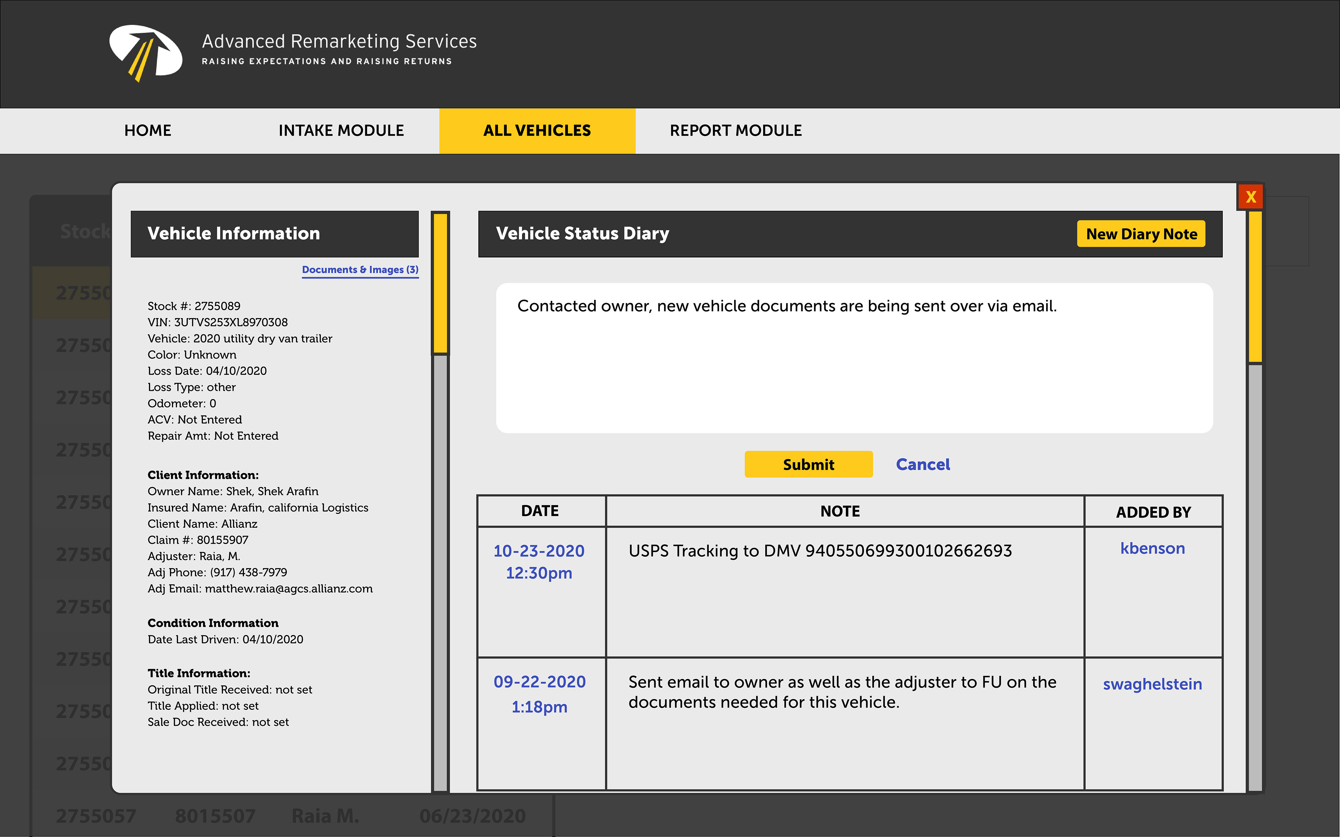Click the swaghelstein user link
The image size is (1340, 837).
pos(1152,684)
